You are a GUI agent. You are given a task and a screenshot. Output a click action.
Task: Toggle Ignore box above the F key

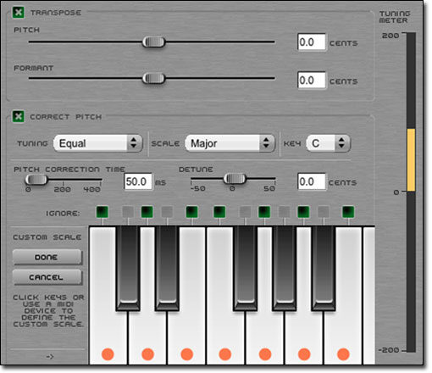click(x=219, y=212)
